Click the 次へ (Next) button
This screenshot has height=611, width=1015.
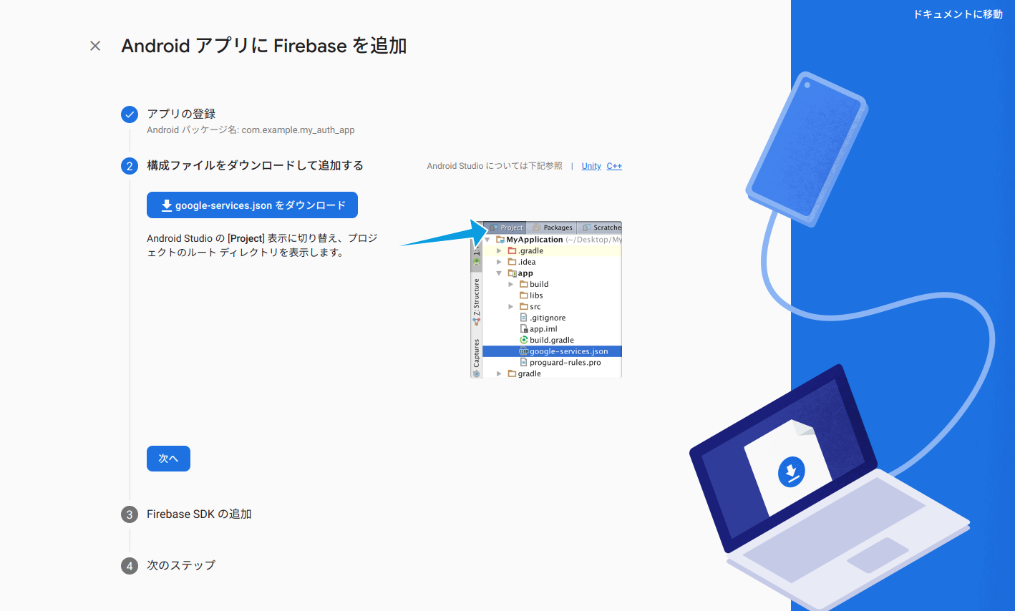point(168,459)
